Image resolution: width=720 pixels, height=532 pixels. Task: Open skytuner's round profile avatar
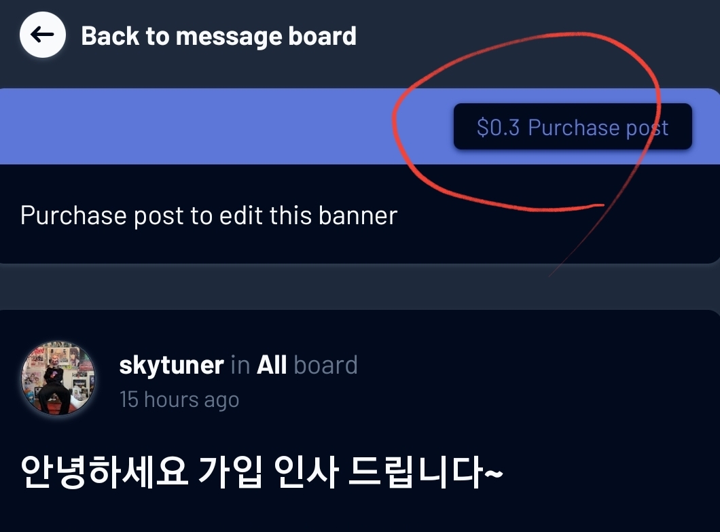tap(58, 378)
